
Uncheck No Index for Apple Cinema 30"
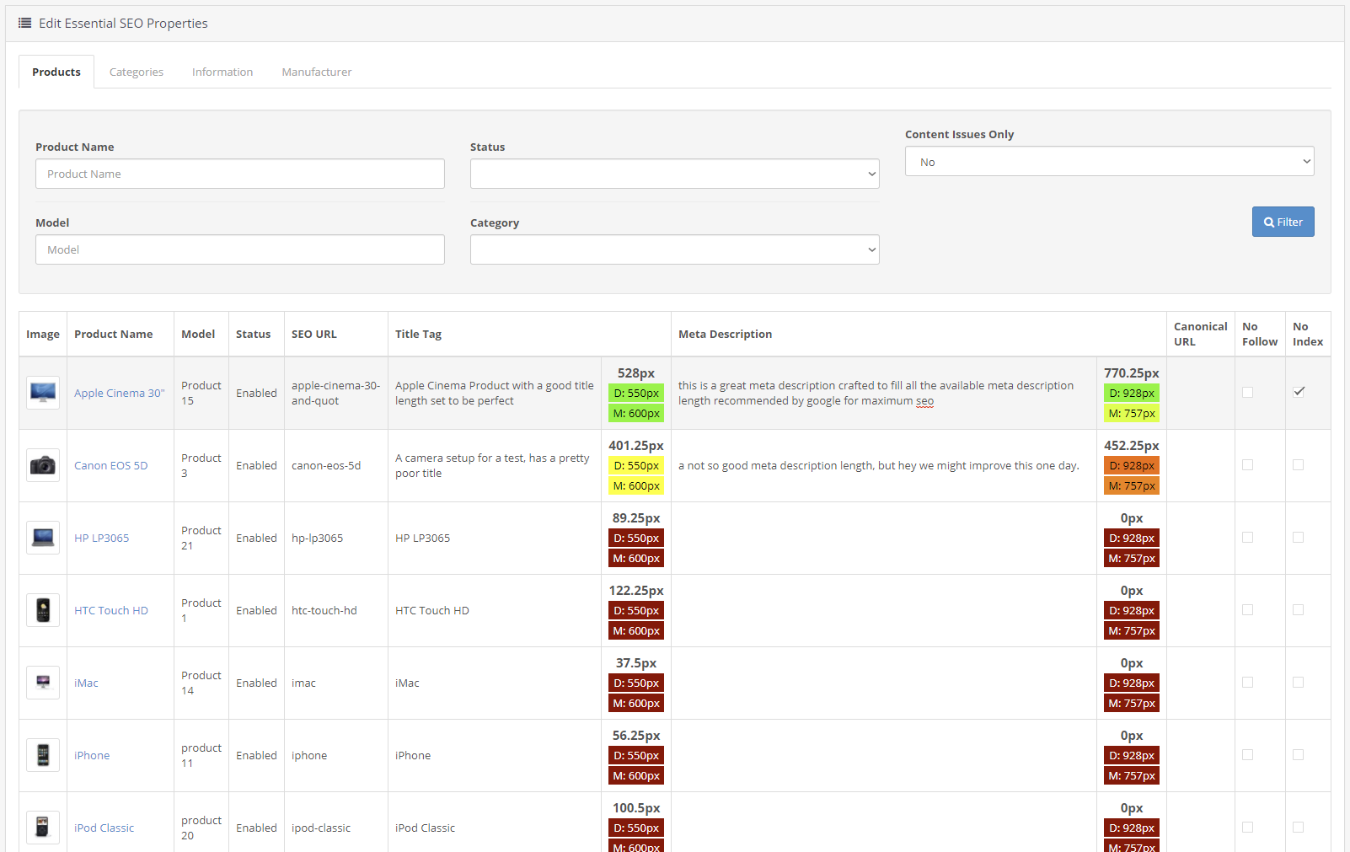pyautogui.click(x=1299, y=392)
